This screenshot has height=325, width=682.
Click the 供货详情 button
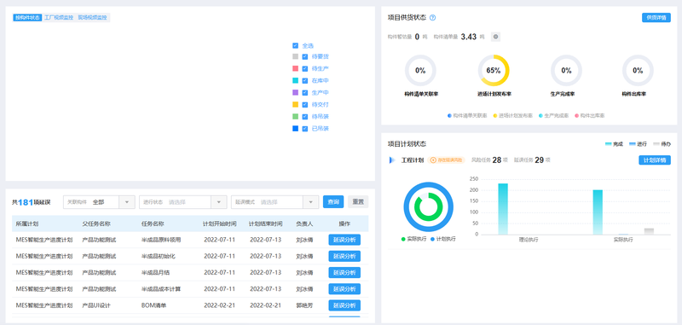656,18
